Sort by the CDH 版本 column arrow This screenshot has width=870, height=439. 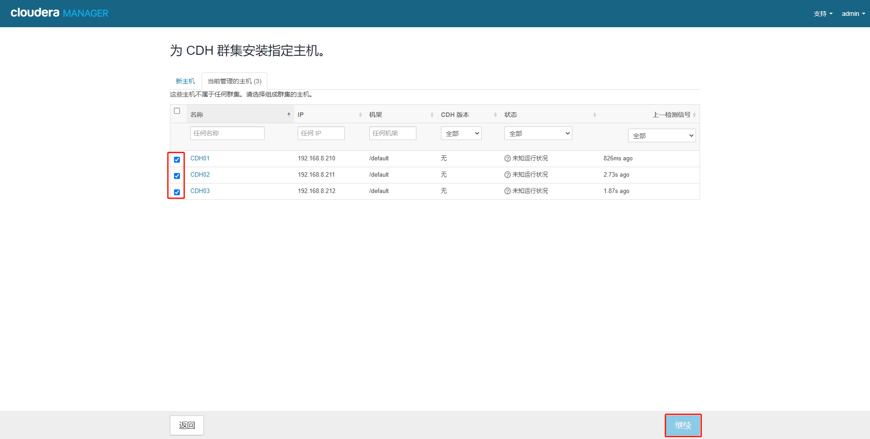tap(495, 115)
